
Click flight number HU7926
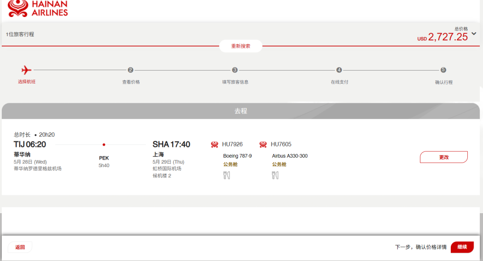(232, 144)
